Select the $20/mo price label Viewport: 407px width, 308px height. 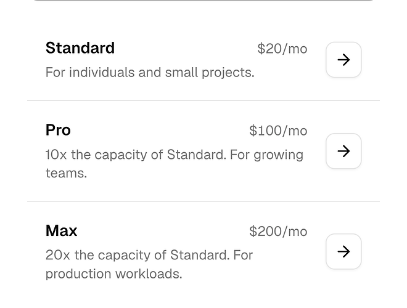282,49
